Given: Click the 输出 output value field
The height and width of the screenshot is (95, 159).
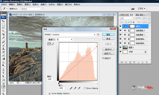Looking at the screenshot, I should click(50, 79).
